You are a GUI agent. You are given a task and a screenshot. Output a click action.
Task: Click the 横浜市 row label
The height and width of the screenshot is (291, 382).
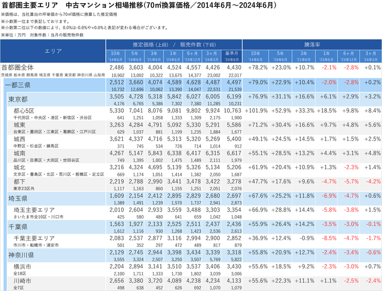(x=22, y=266)
